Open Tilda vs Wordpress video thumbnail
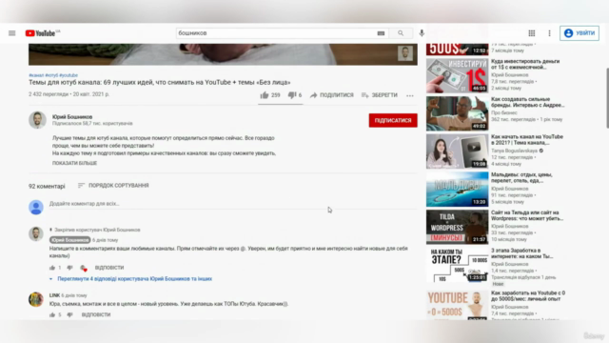This screenshot has height=343, width=609. click(457, 227)
